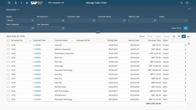Click the Delivery Date column header
The image size is (196, 110).
tap(134, 40)
